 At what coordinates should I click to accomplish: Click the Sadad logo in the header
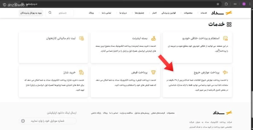222,13
